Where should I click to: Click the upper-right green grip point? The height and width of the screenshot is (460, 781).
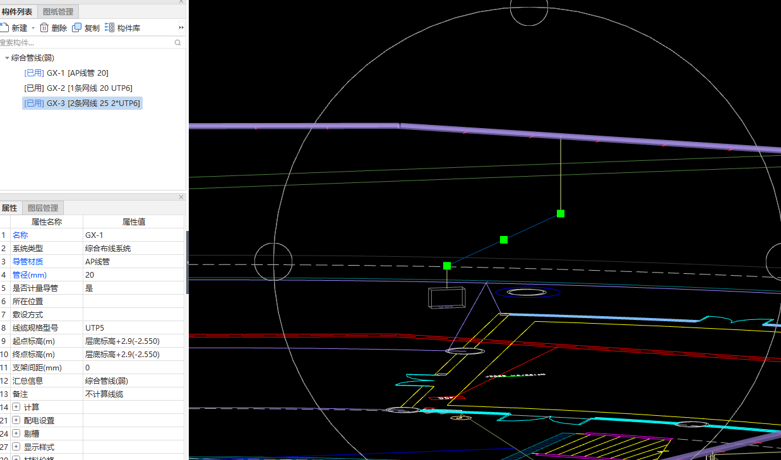tap(561, 214)
